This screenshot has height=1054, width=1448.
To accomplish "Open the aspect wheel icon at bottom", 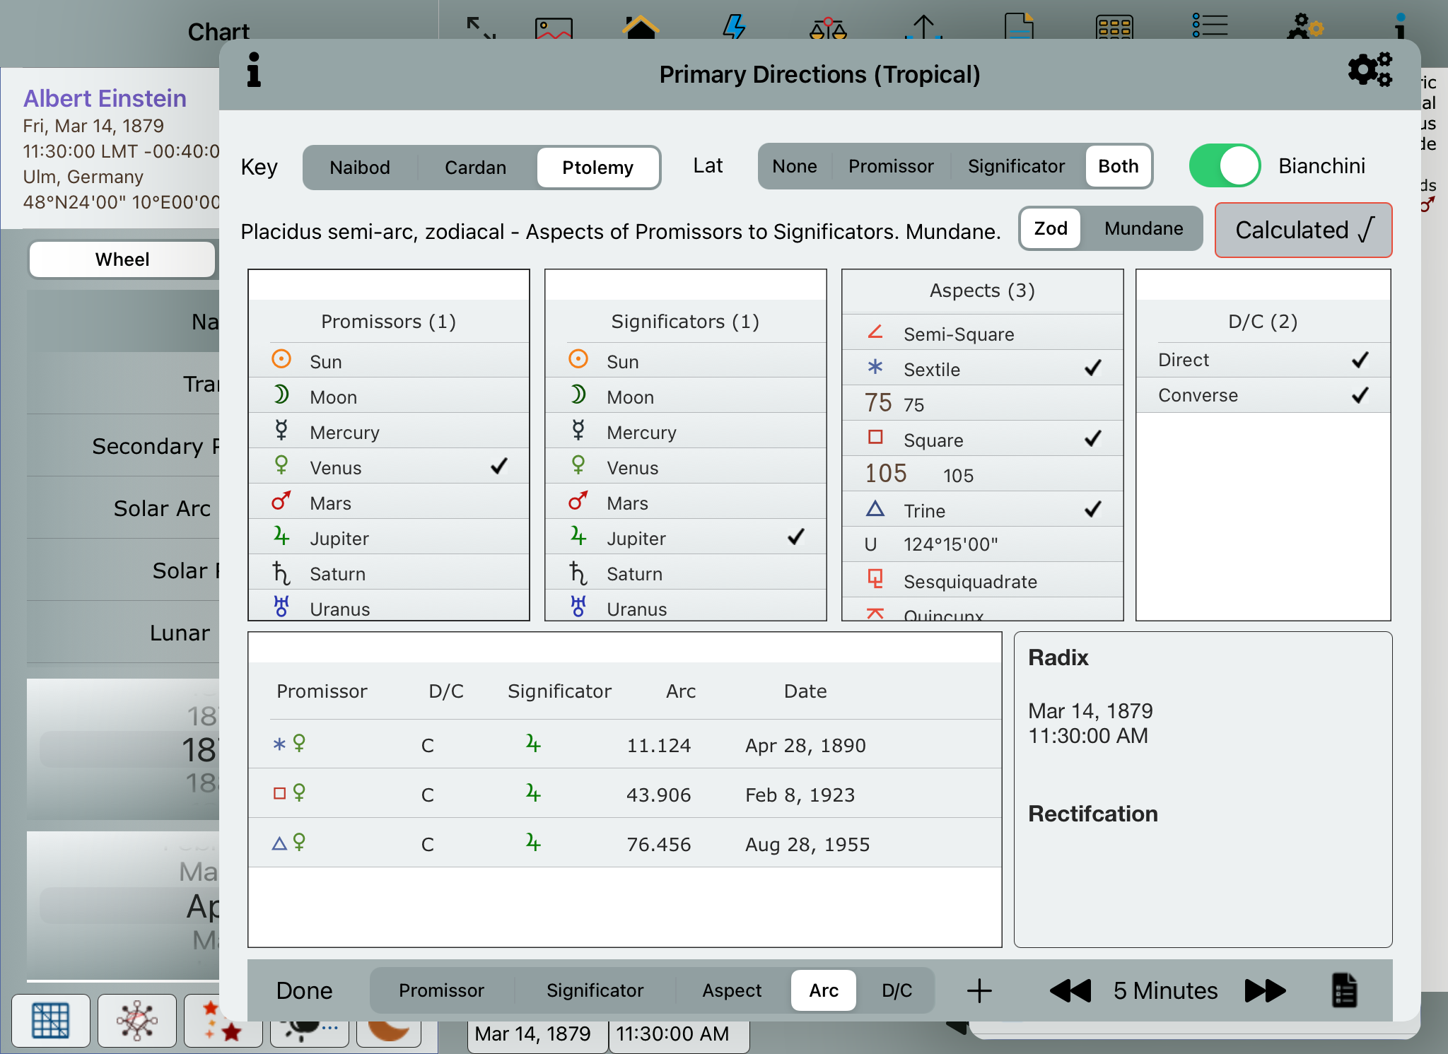I will 137,1021.
